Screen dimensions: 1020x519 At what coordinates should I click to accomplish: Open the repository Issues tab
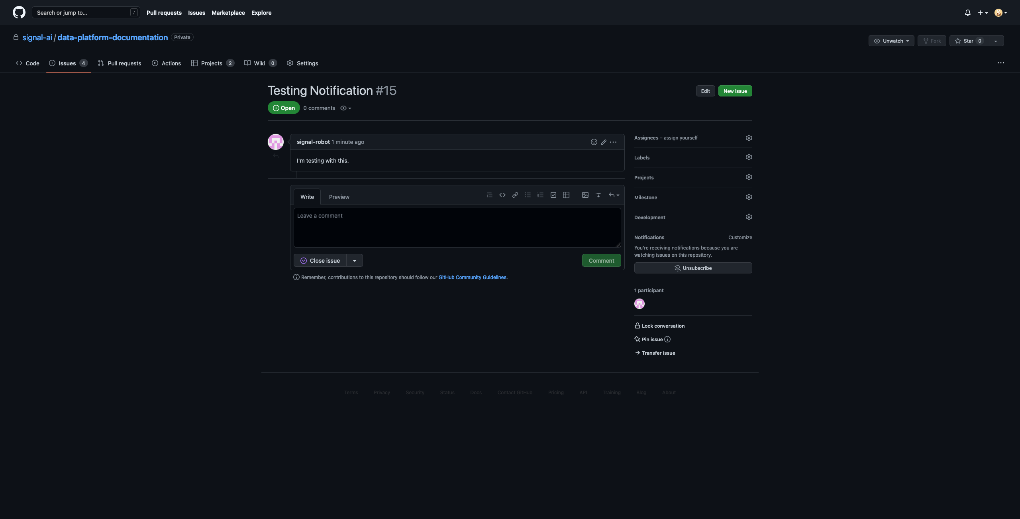(x=69, y=63)
